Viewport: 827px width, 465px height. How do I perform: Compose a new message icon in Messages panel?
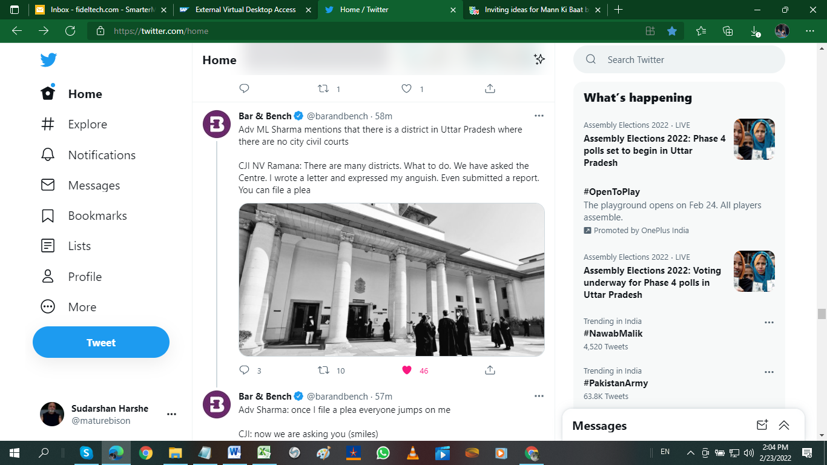click(x=762, y=425)
